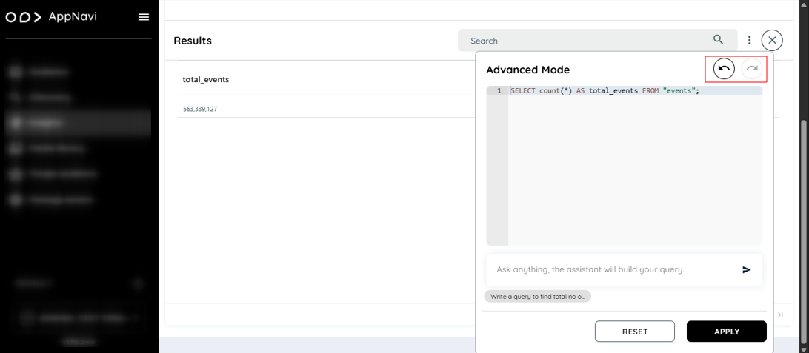The image size is (809, 353).
Task: Go to last page pagination arrow
Action: [x=780, y=315]
